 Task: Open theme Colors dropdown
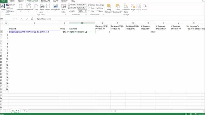point(11,5)
